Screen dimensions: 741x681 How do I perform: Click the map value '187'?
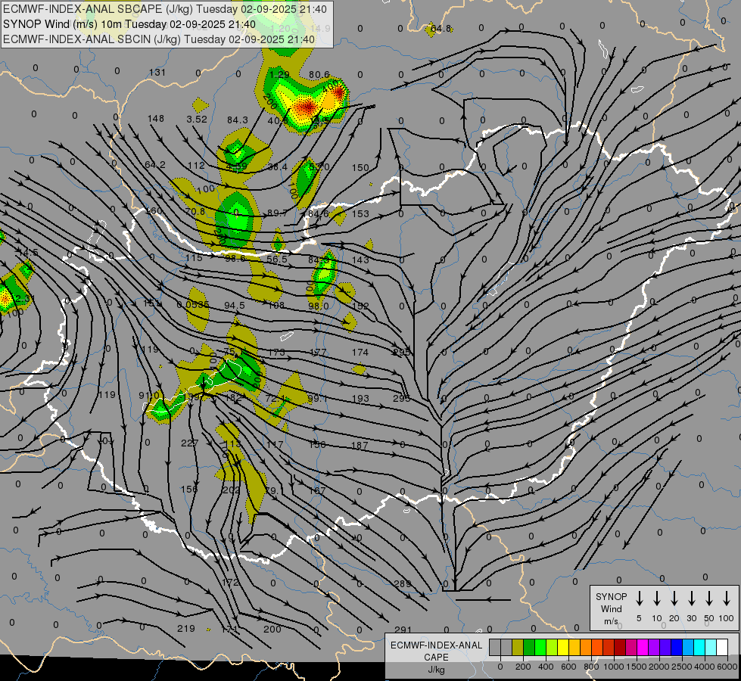(360, 445)
